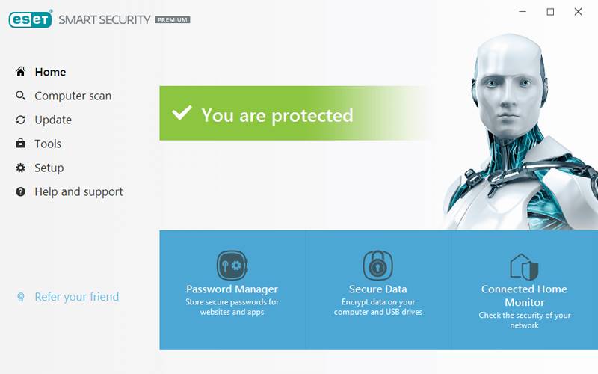Maximize the ESET window
The image size is (598, 374).
pos(550,12)
